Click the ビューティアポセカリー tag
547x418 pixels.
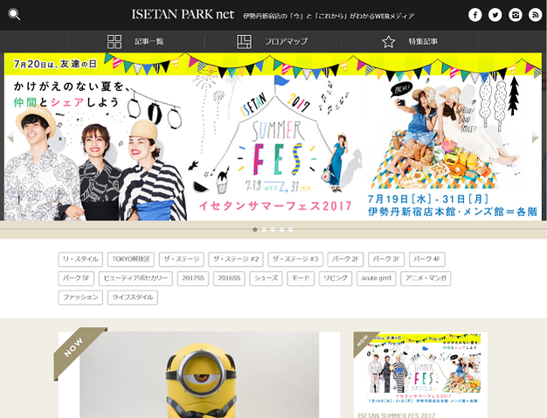(135, 278)
